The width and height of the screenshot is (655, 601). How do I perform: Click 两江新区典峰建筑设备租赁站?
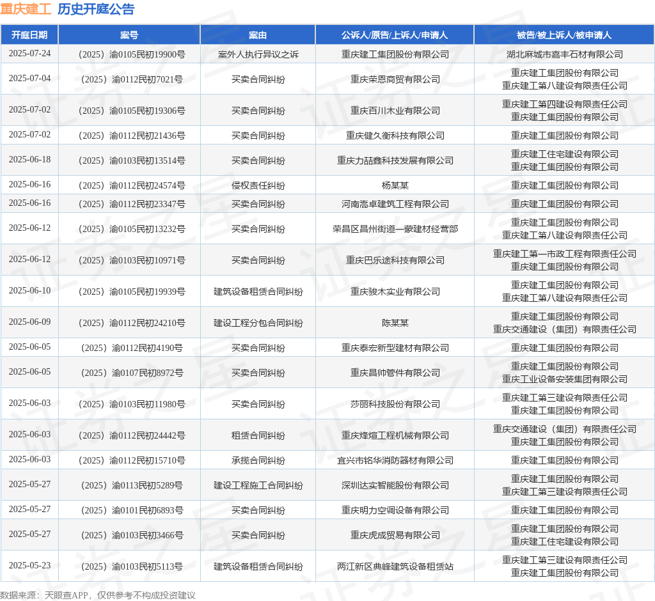[x=395, y=566]
